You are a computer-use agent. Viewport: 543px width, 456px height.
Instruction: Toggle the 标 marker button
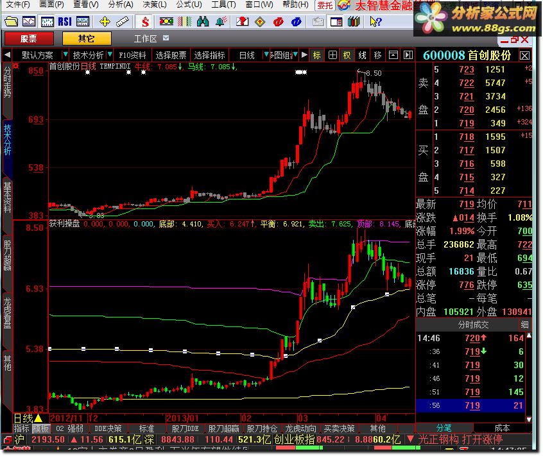317,55
